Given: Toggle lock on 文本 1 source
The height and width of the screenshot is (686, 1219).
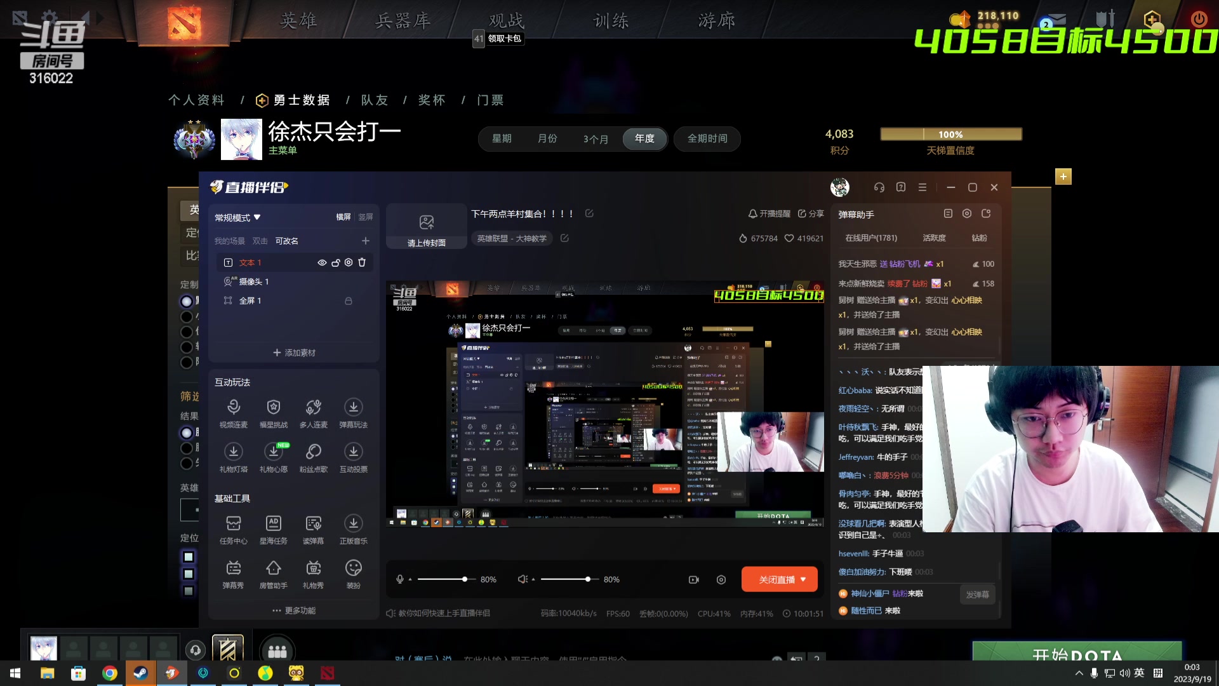Looking at the screenshot, I should click(335, 262).
